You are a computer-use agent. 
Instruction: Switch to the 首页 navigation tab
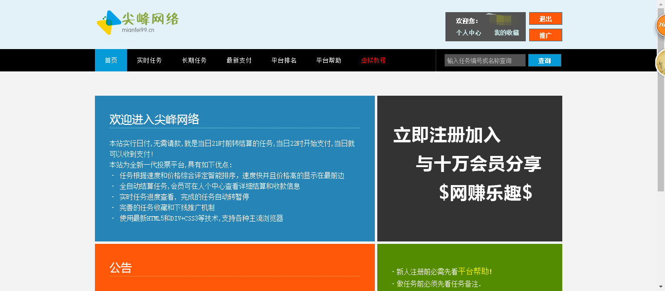111,60
